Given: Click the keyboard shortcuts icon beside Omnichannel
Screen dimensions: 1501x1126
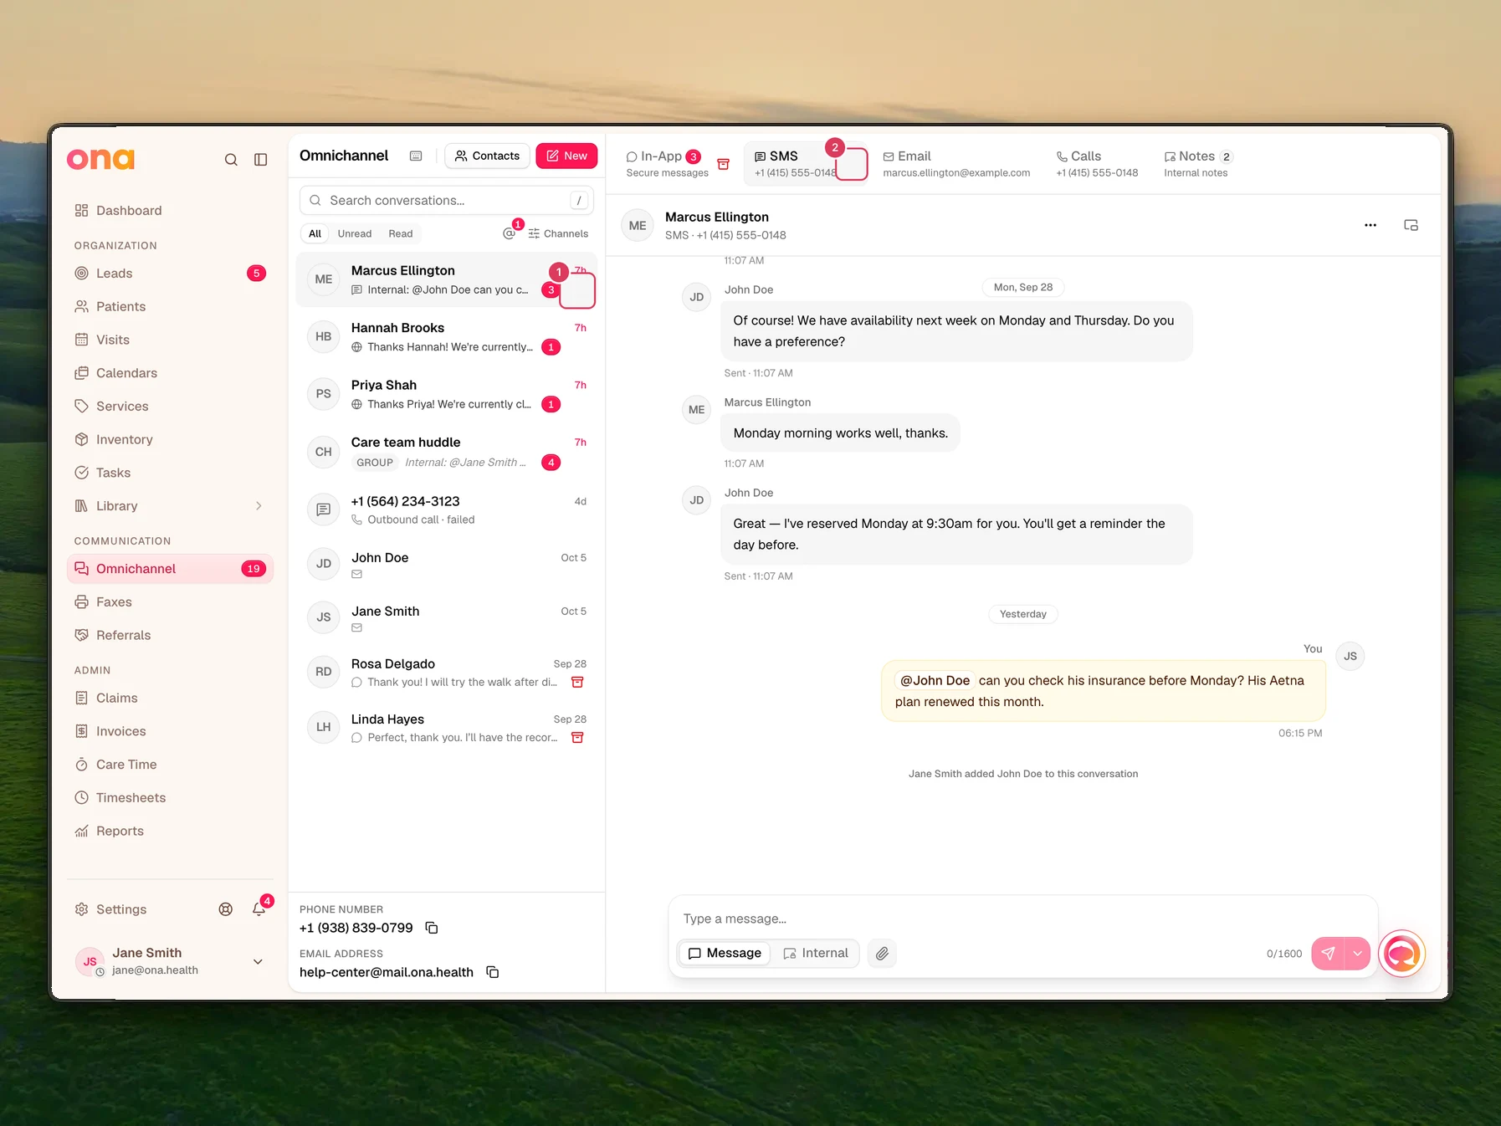Looking at the screenshot, I should [x=416, y=156].
